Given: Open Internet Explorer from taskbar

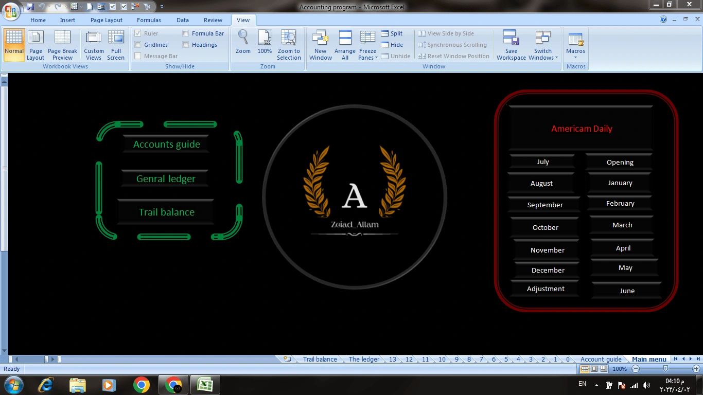Looking at the screenshot, I should click(46, 385).
